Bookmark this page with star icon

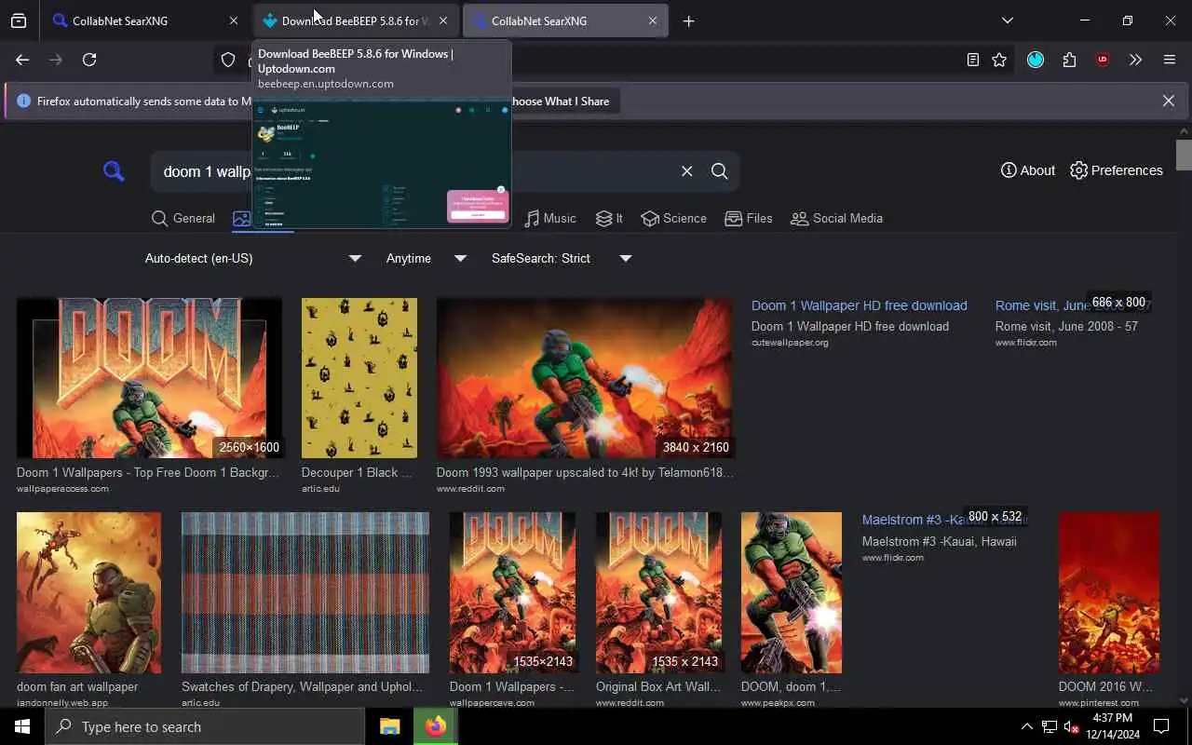pos(999,60)
